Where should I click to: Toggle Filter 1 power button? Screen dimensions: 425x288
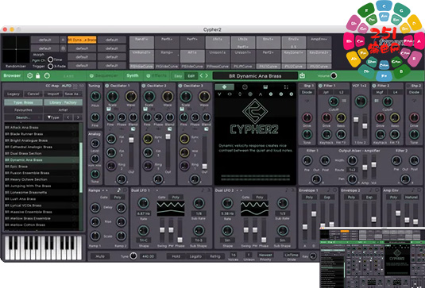pos(320,86)
